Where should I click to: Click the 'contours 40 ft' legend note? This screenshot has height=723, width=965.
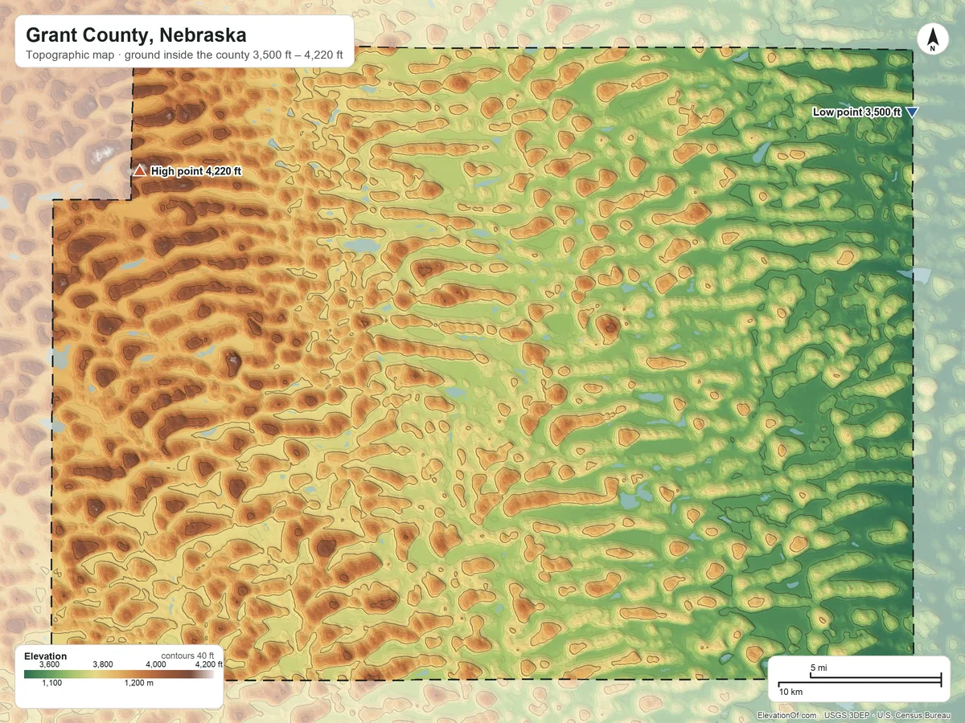(187, 656)
